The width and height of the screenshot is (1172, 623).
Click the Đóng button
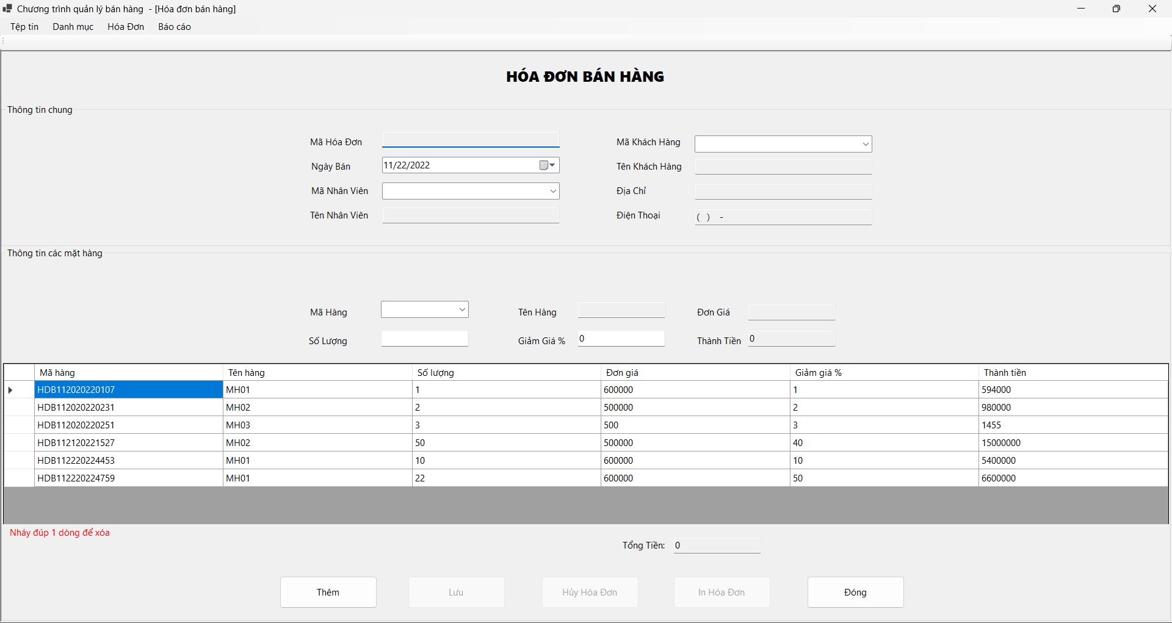pyautogui.click(x=855, y=592)
